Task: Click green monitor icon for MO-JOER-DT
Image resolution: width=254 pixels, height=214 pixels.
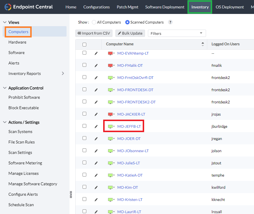Action: 110,139
